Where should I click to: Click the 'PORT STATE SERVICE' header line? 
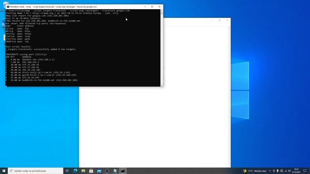pos(19,26)
